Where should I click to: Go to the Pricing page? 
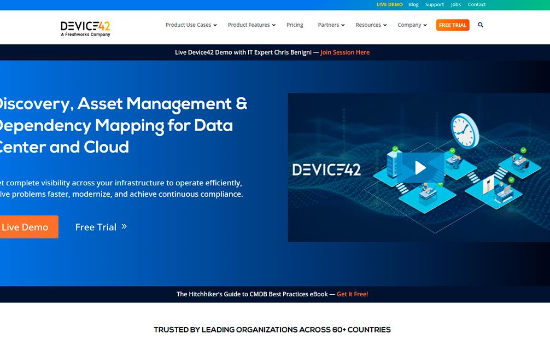click(x=295, y=25)
